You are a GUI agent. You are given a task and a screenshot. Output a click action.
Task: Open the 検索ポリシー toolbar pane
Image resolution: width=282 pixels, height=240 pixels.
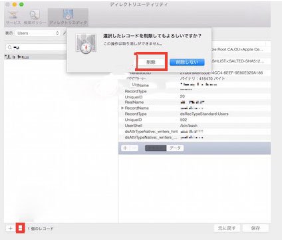[x=35, y=17]
